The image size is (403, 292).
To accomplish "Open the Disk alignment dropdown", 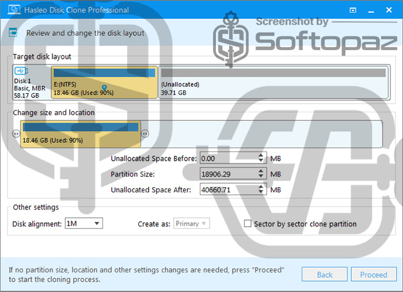I will (x=84, y=223).
